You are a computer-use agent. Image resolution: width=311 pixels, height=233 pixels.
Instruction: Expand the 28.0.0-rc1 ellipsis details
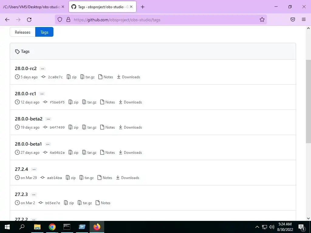pos(42,94)
